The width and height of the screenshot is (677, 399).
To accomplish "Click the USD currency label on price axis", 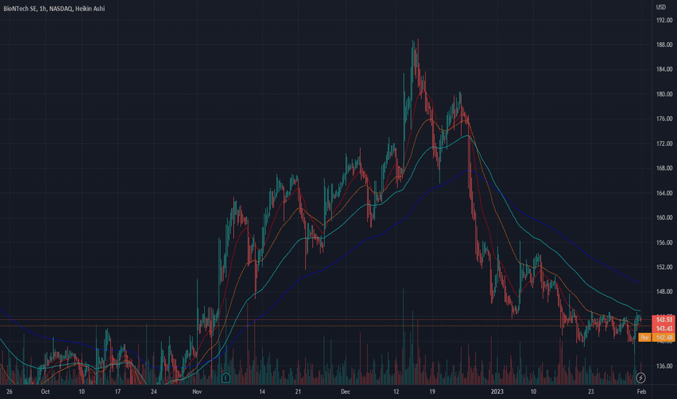I will [661, 7].
